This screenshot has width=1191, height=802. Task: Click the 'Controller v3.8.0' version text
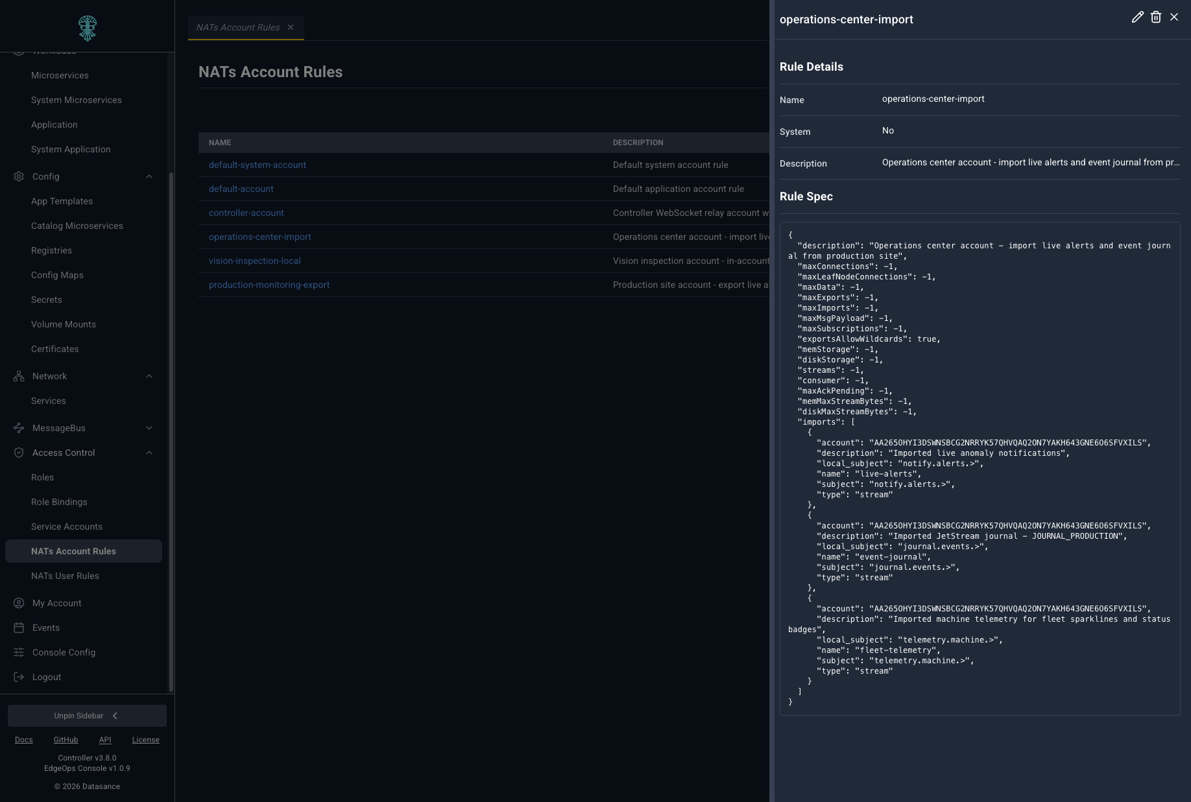(x=87, y=758)
